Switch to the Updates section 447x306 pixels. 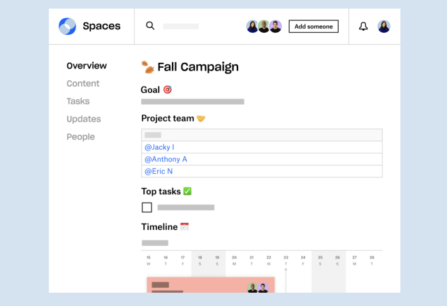pos(84,119)
